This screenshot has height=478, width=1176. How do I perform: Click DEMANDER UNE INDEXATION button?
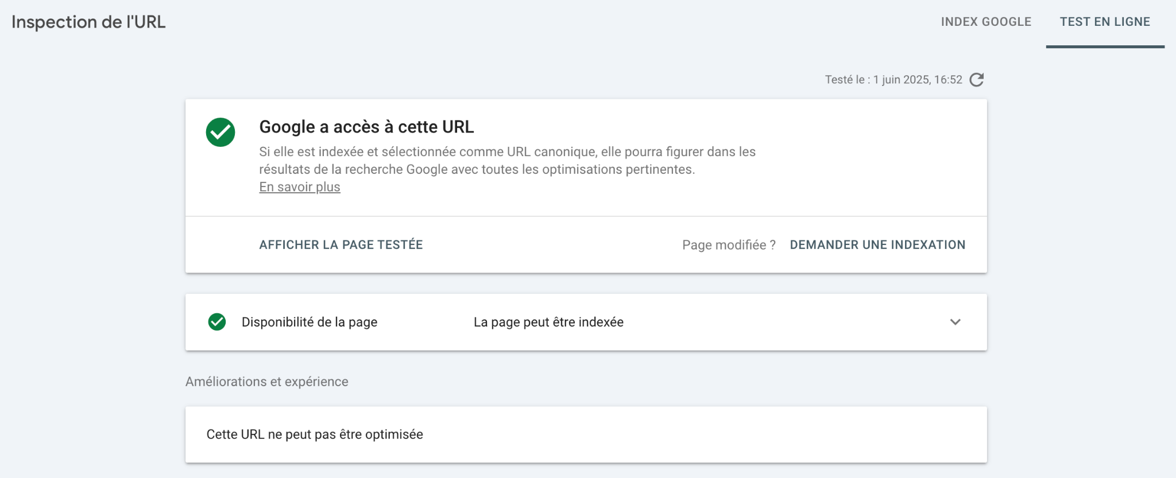877,244
